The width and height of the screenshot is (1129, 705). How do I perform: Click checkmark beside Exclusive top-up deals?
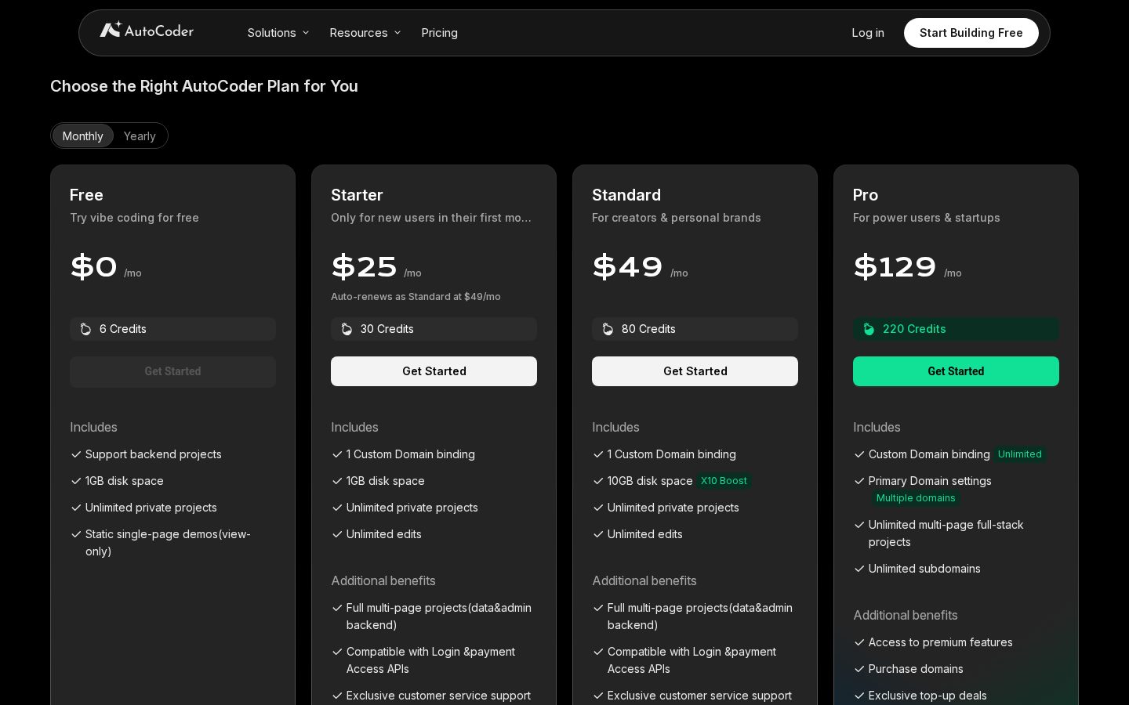coord(859,696)
